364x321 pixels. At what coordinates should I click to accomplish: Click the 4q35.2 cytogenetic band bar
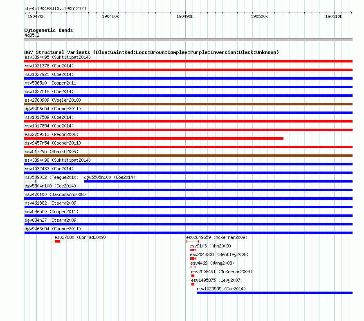click(x=188, y=40)
